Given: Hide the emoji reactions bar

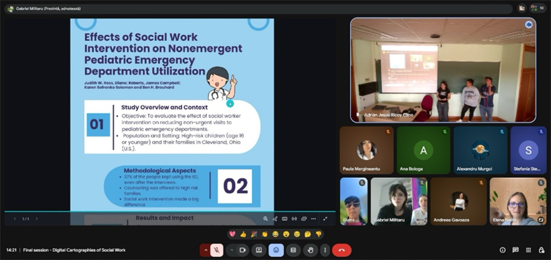Looking at the screenshot, I should (x=276, y=250).
